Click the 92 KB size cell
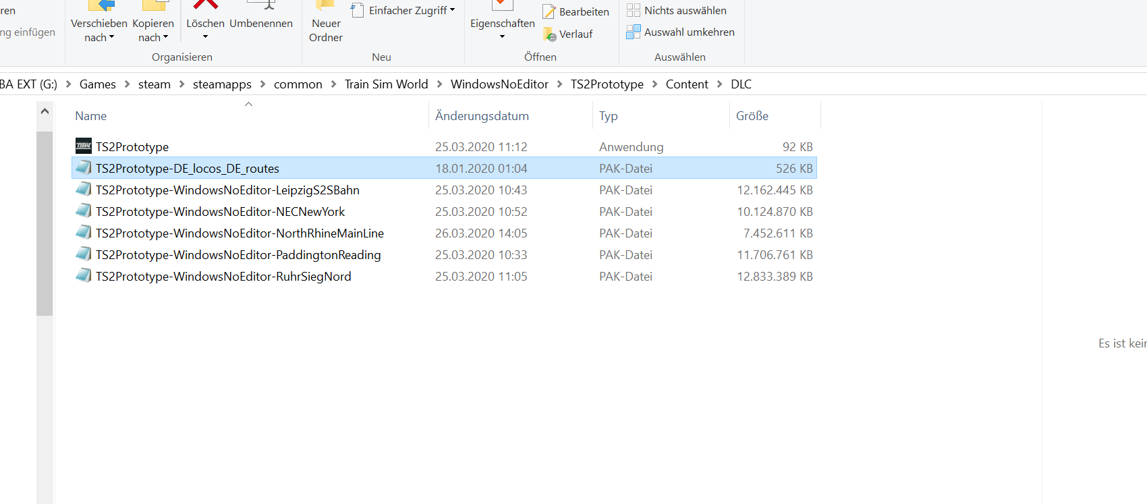Viewport: 1147px width, 504px height. tap(798, 146)
